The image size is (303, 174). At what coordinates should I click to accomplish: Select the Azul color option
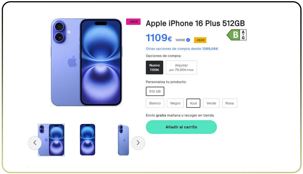(x=193, y=103)
